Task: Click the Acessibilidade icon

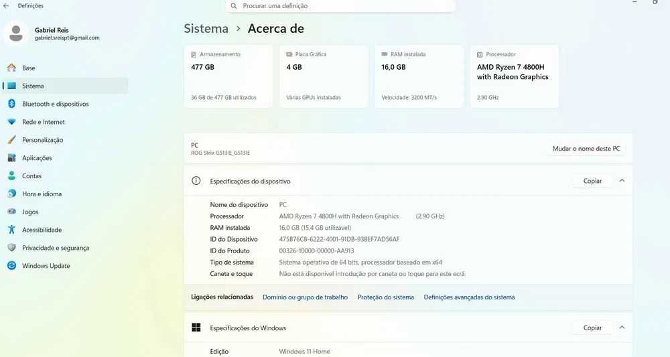Action: [11, 230]
